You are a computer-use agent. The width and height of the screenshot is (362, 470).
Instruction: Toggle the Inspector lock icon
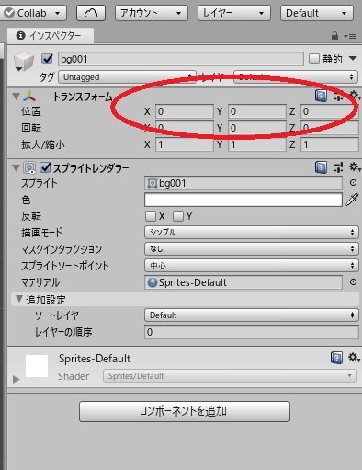(334, 36)
